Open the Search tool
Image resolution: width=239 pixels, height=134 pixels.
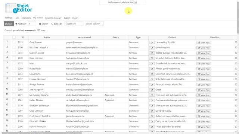click(44, 24)
